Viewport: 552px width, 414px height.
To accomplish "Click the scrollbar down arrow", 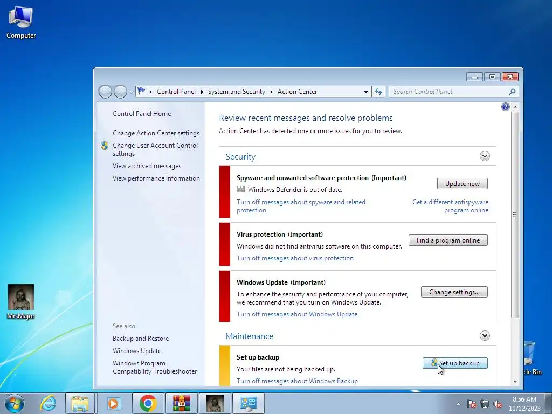I will click(x=515, y=381).
